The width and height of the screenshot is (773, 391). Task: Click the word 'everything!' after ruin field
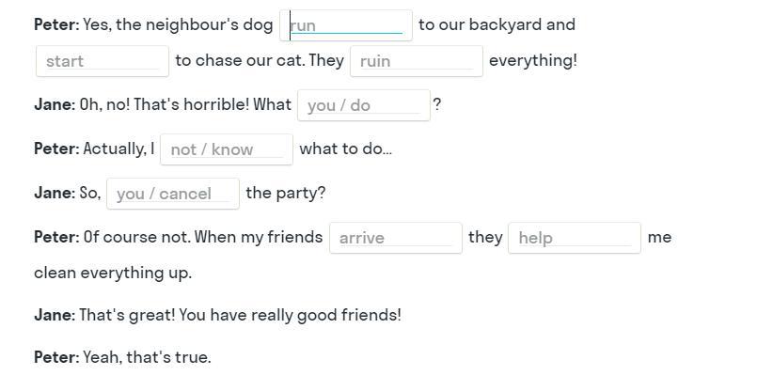[x=533, y=60]
